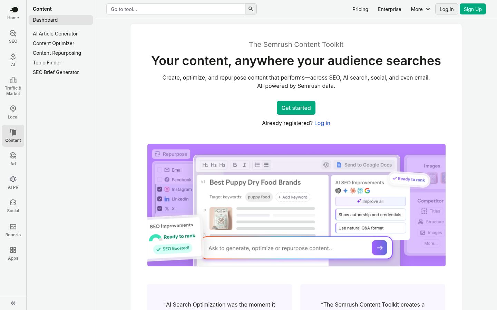Select the Content toolkit icon
This screenshot has width=497, height=310.
(13, 136)
